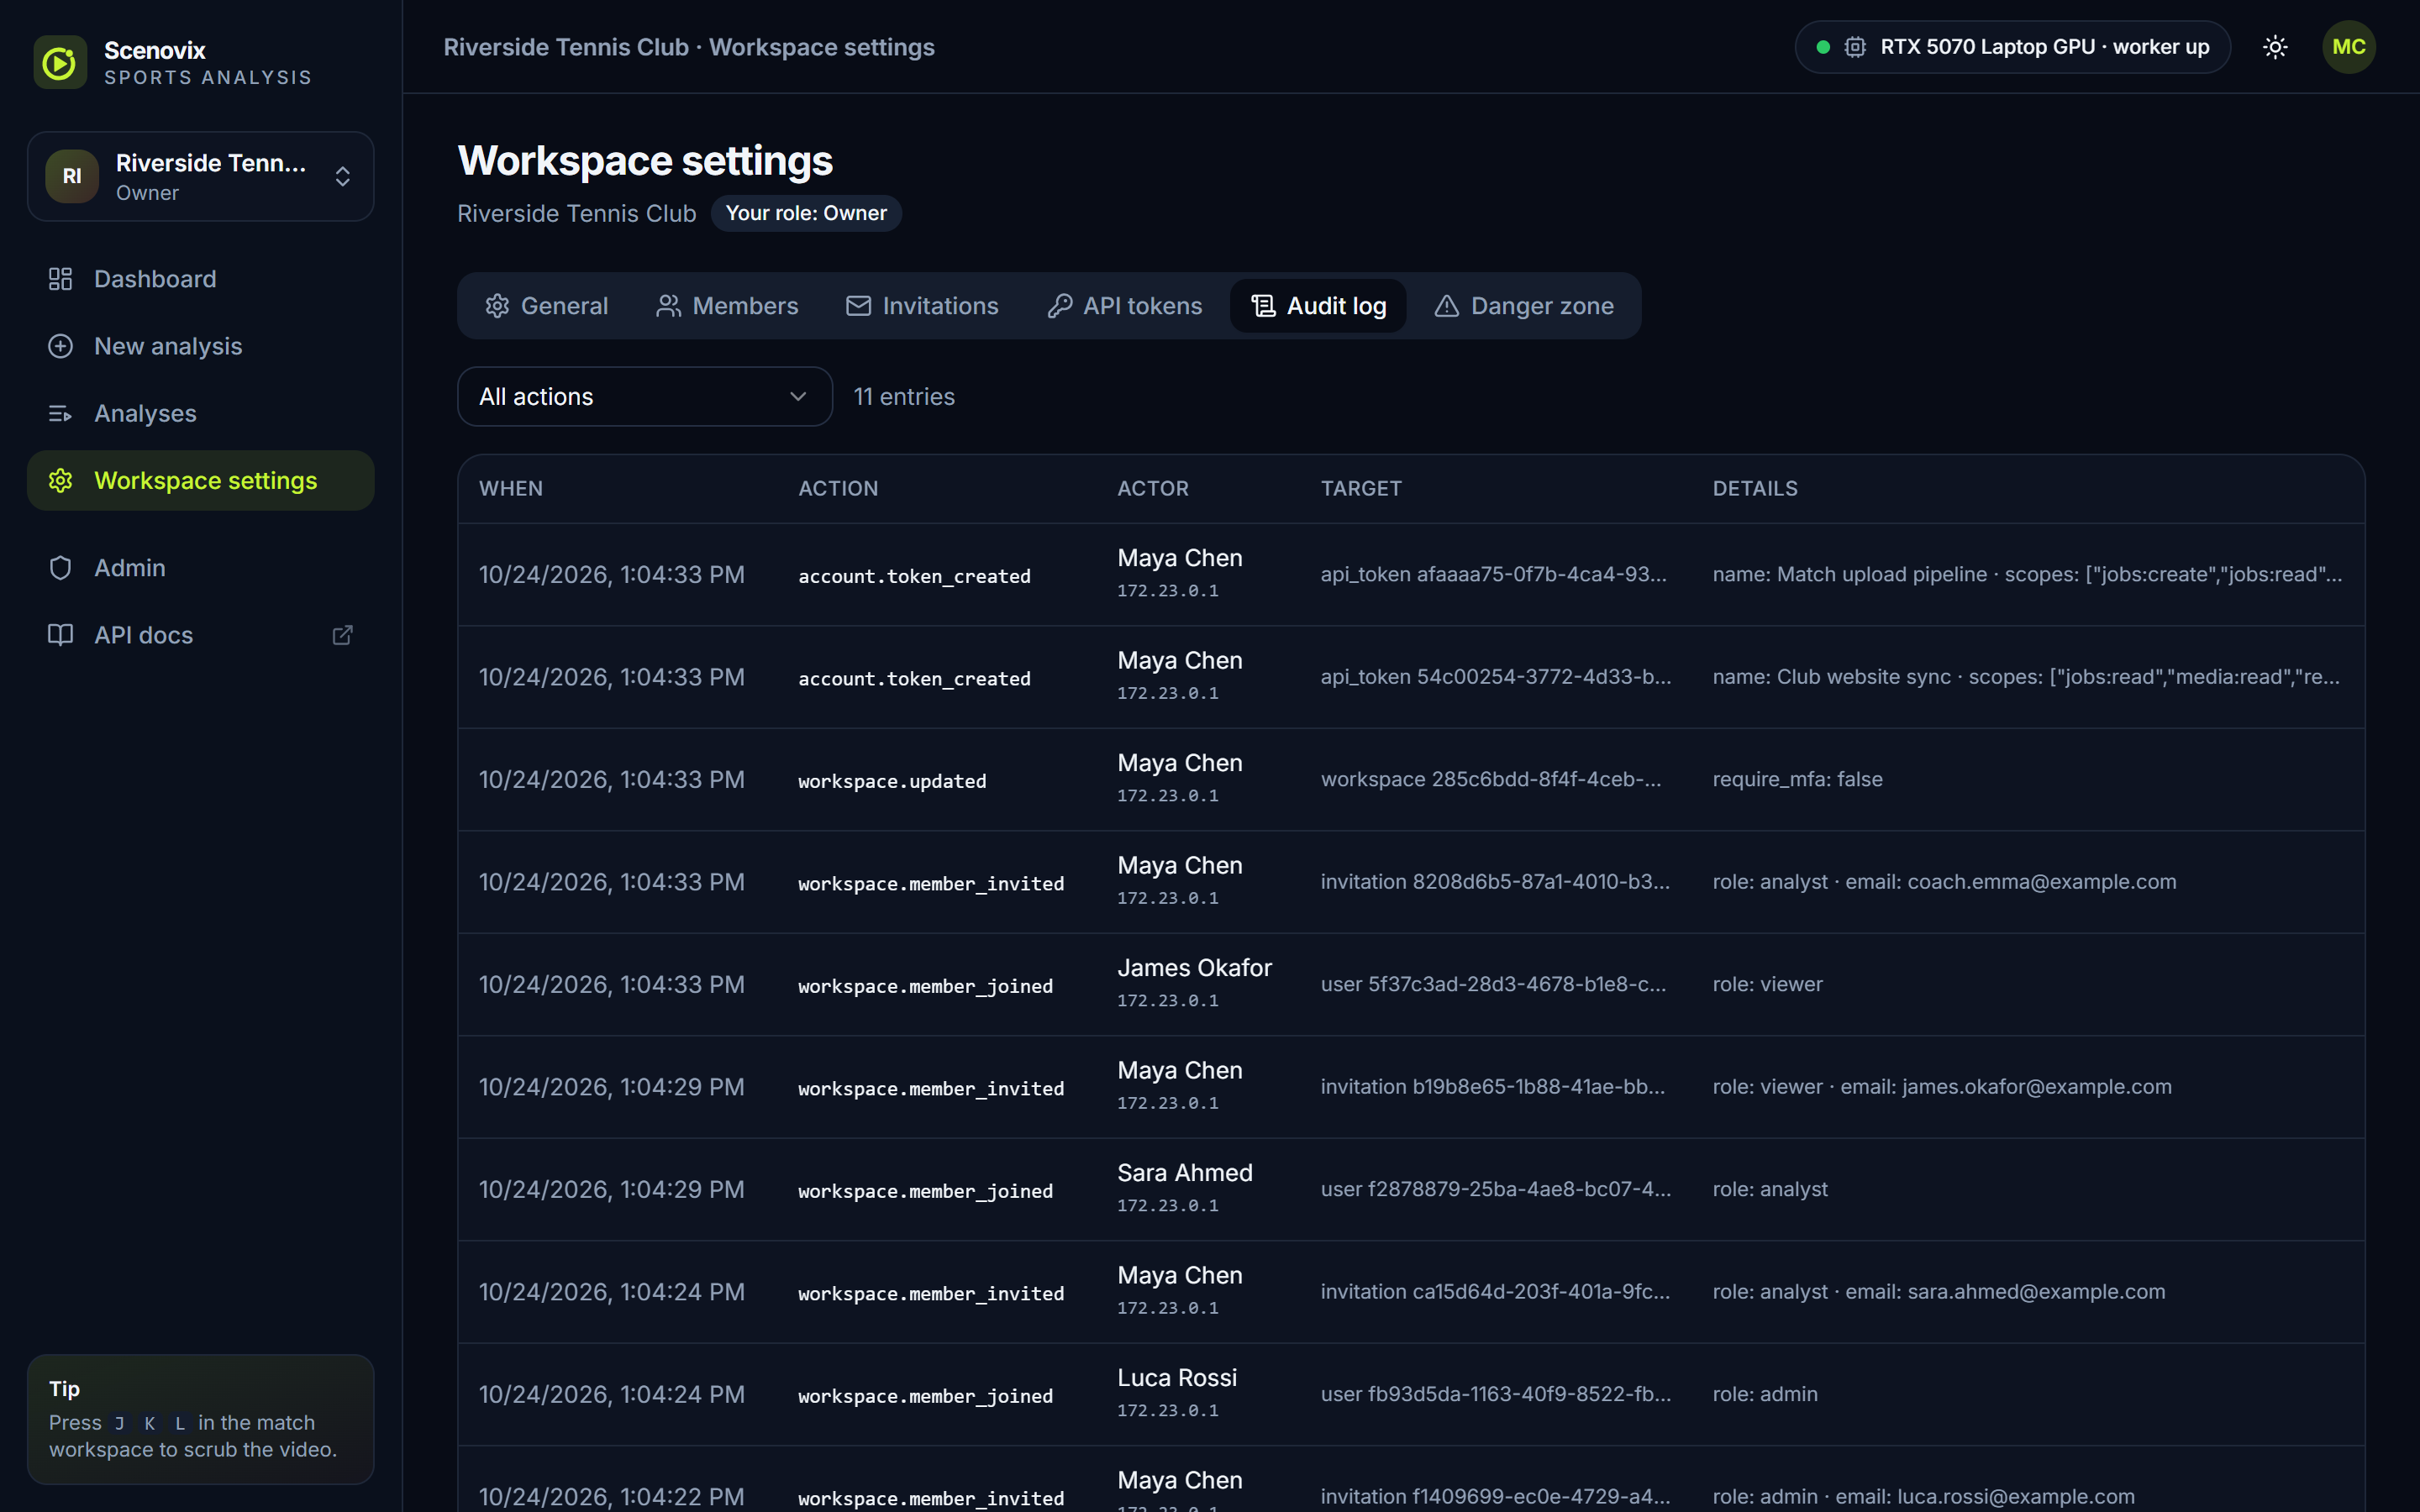Click the RI workspace avatar
This screenshot has height=1512, width=2420.
coord(72,176)
